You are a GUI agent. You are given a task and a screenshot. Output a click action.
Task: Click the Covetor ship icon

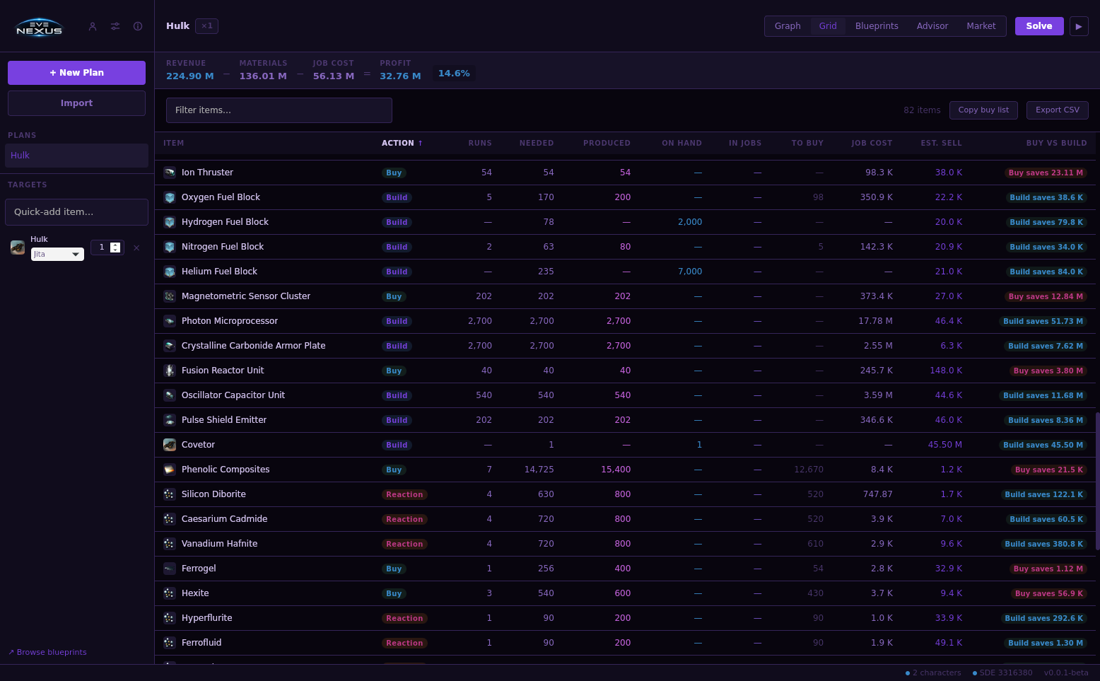point(170,445)
